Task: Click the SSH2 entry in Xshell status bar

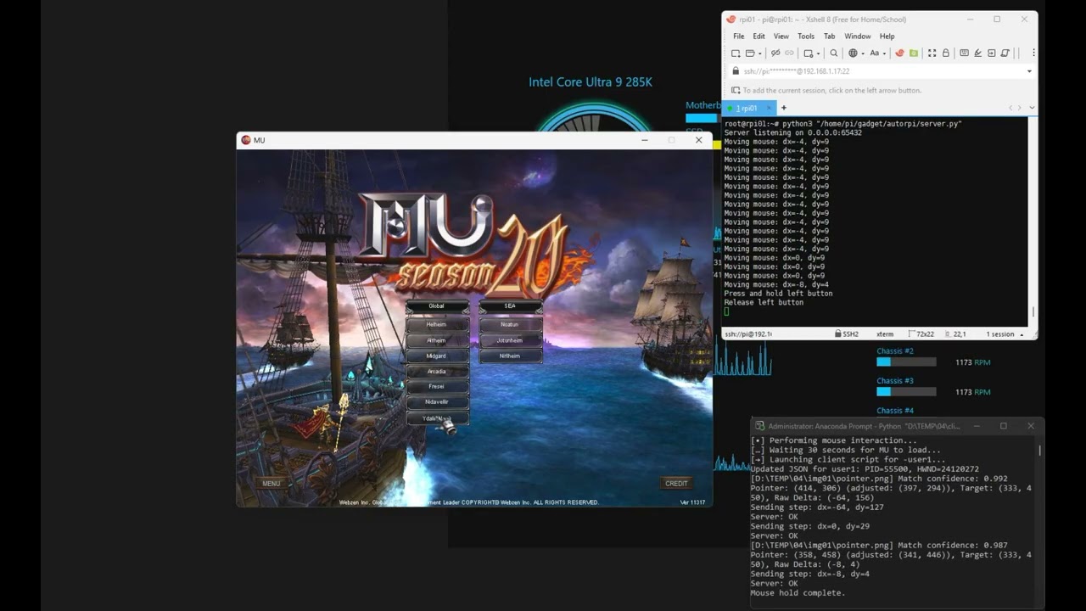Action: 847,334
